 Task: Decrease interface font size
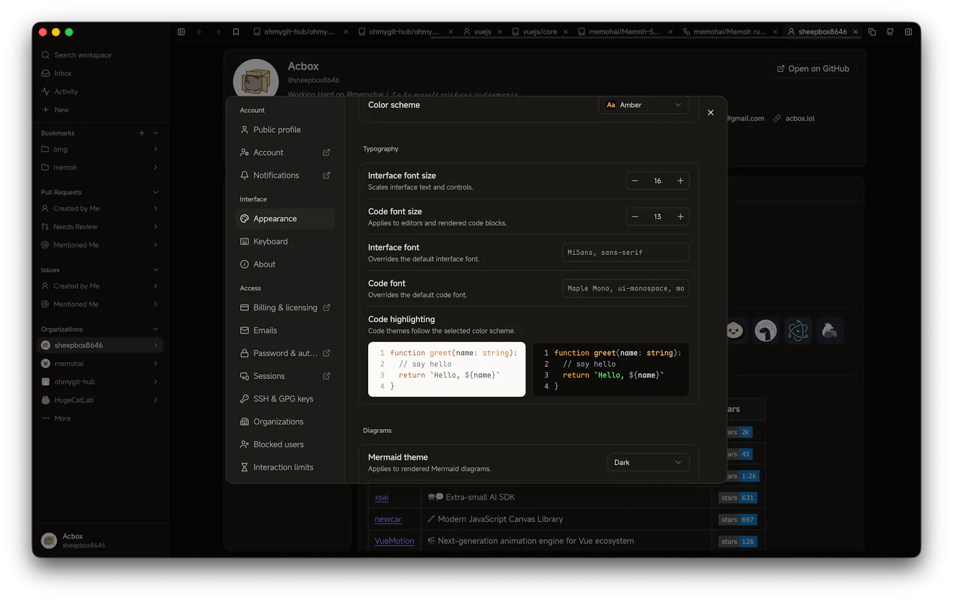(635, 181)
